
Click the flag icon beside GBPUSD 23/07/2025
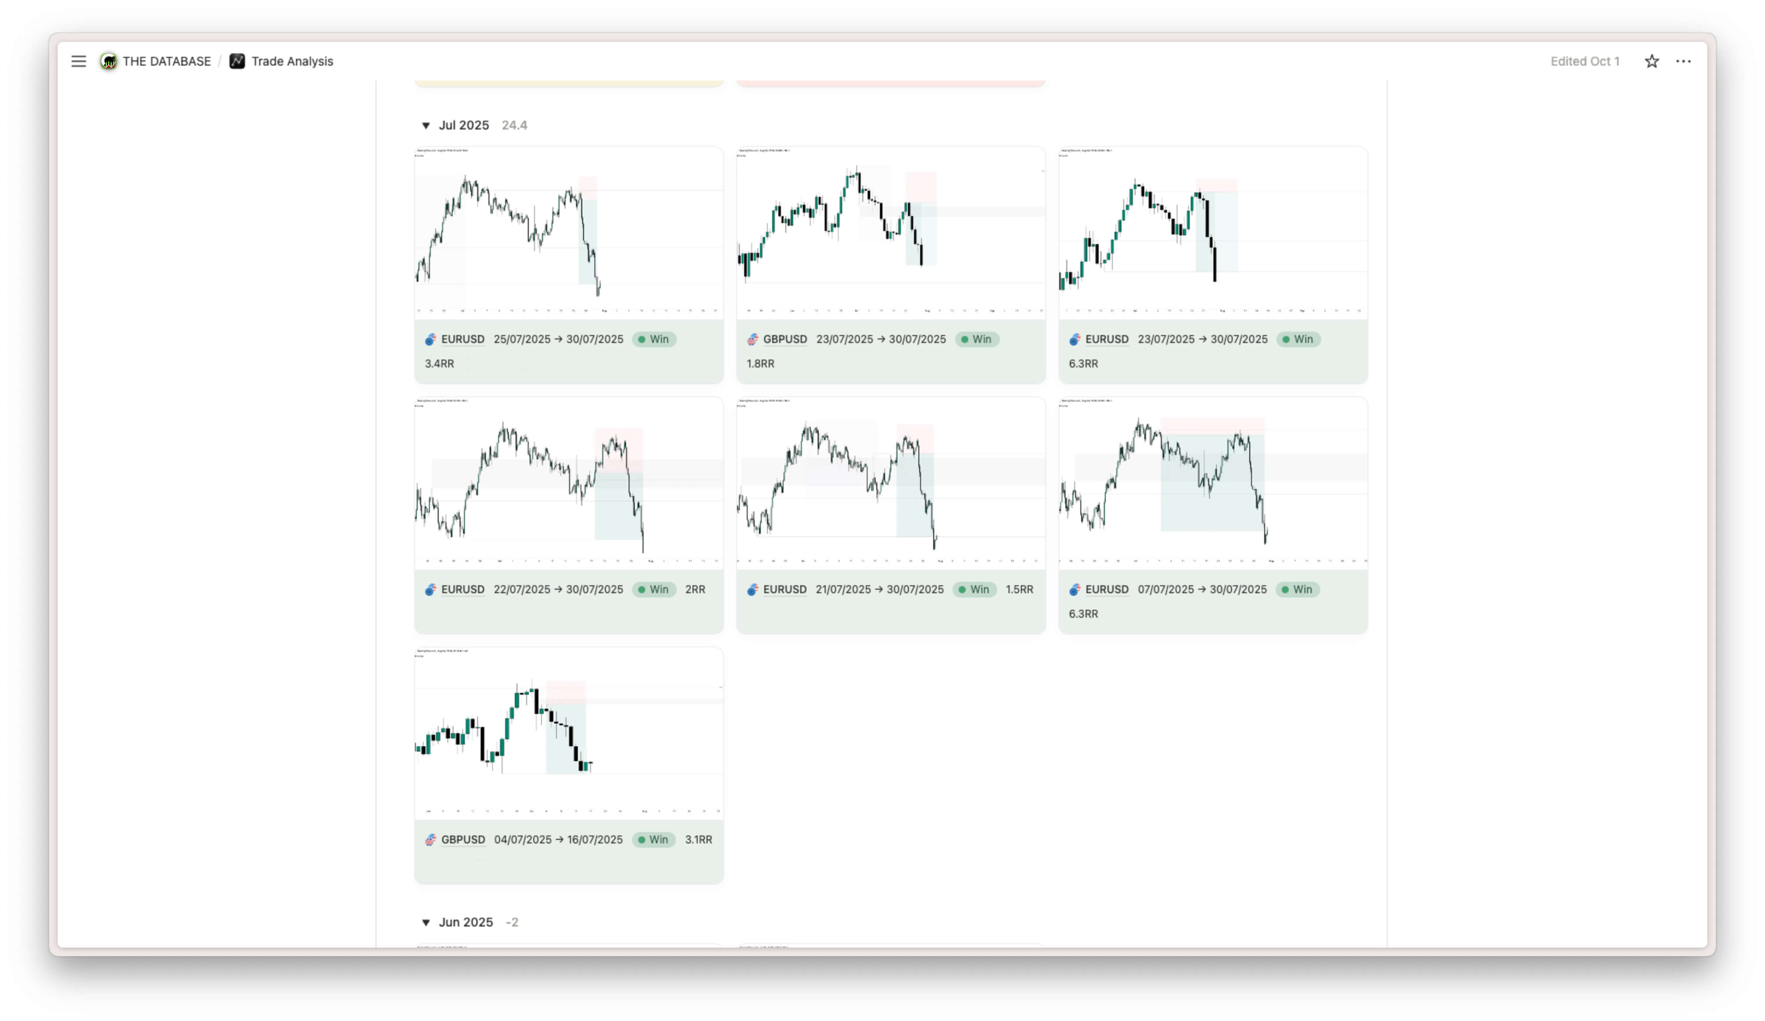(752, 339)
